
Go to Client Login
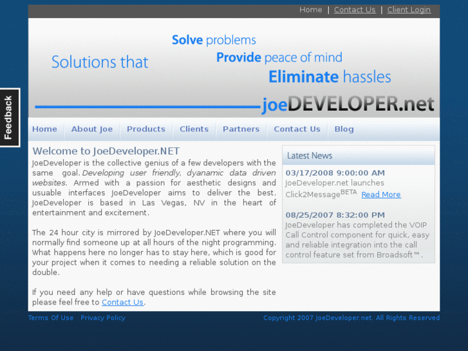[409, 10]
